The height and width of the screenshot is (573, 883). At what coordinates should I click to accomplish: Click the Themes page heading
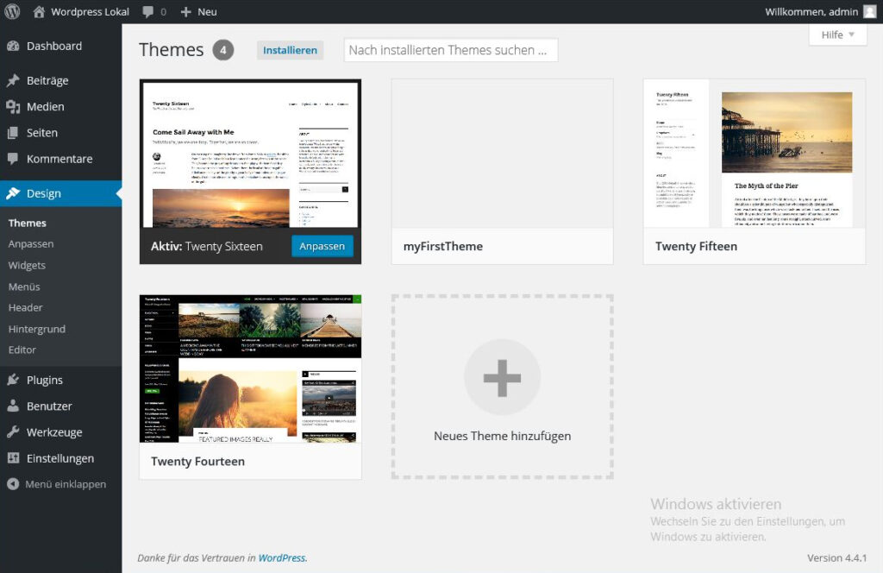click(x=172, y=49)
